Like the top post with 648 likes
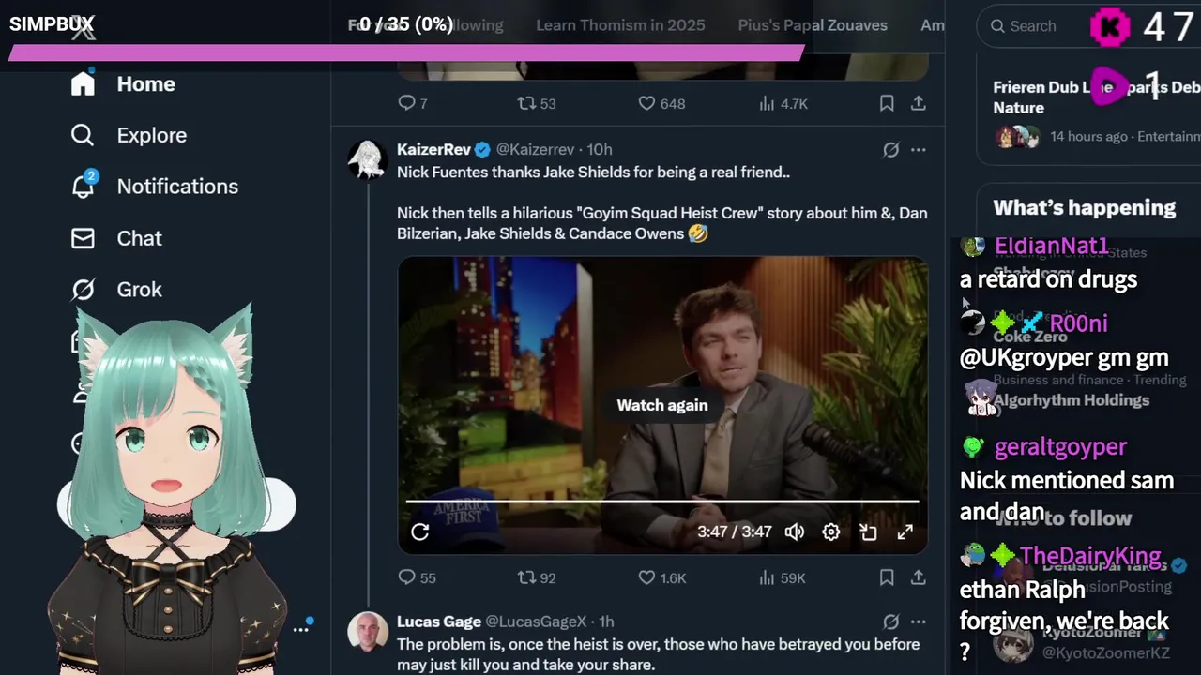1201x675 pixels. 661,103
